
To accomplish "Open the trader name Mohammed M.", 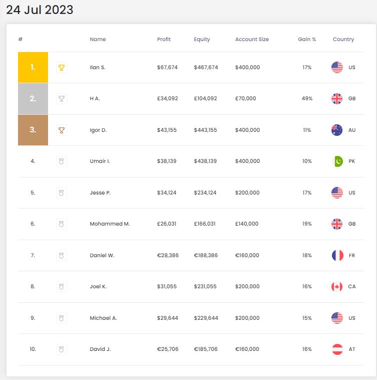I will [x=110, y=224].
